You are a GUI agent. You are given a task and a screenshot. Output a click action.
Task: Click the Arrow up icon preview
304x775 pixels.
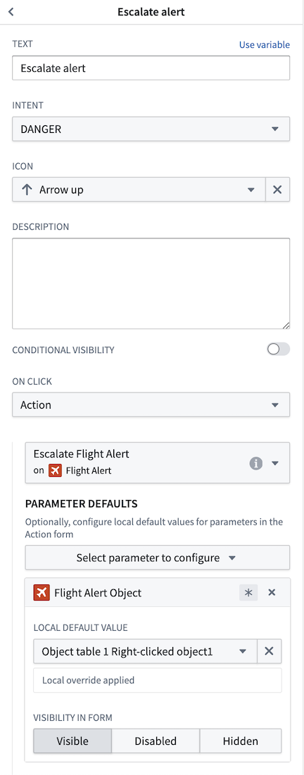(x=27, y=190)
